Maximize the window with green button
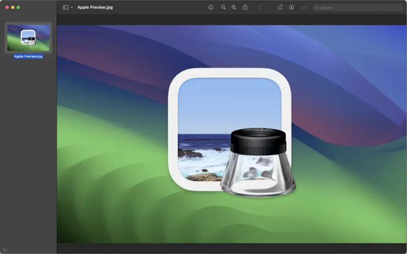 click(x=18, y=8)
